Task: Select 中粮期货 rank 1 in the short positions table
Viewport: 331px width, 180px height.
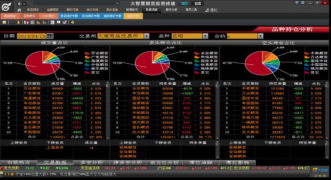Action: 272,89
